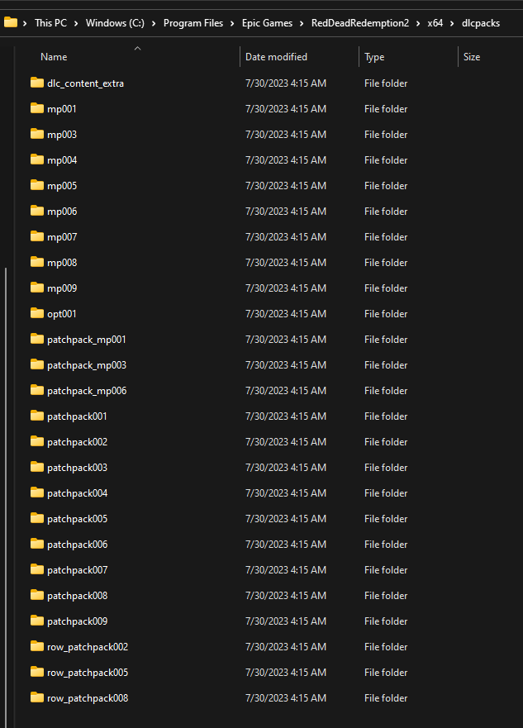523x728 pixels.
Task: Select the dlc_content_extra folder name
Action: tap(85, 83)
